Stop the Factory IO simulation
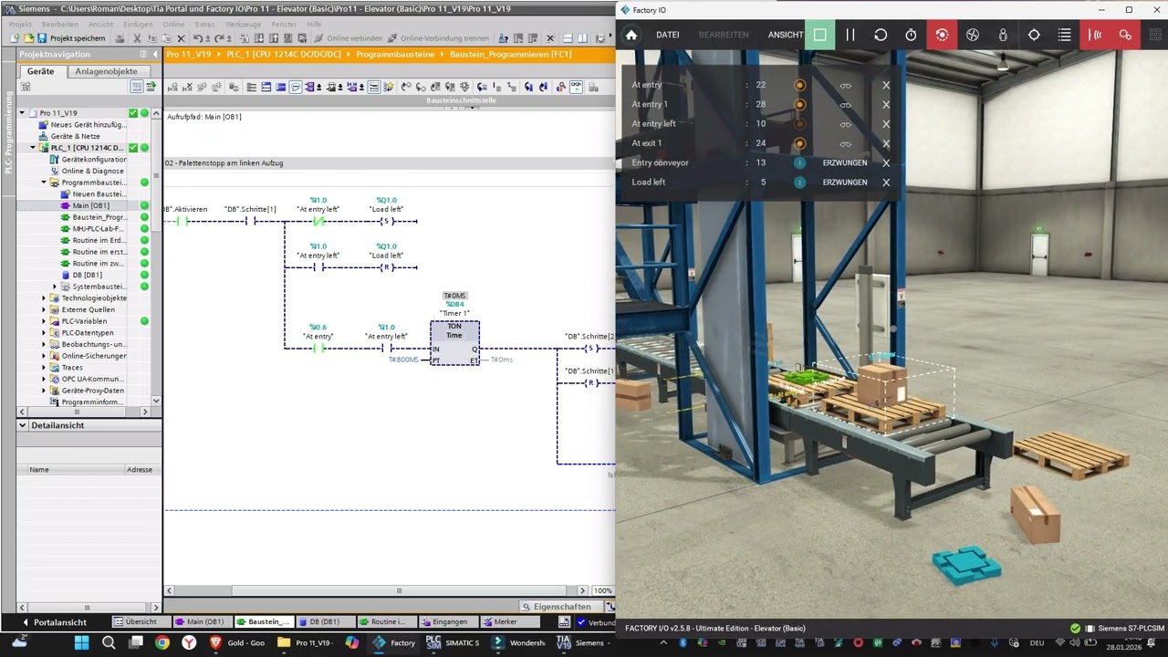 tap(819, 35)
